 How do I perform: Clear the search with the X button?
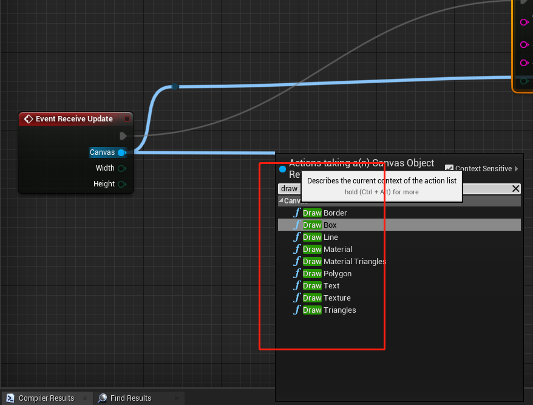515,188
